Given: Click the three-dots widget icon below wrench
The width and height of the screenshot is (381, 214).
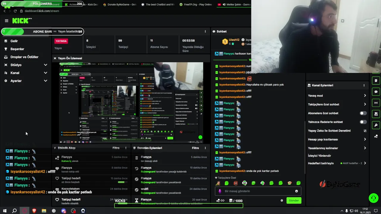Looking at the screenshot, I should coord(376,136).
